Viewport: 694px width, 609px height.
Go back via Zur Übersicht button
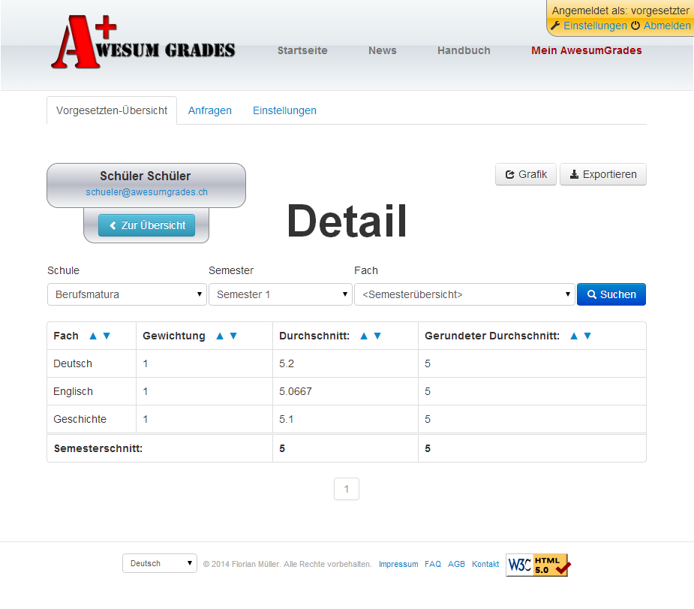pyautogui.click(x=146, y=225)
